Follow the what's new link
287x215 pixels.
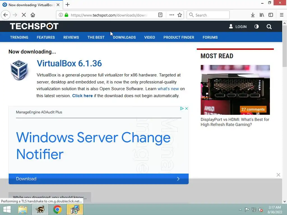pyautogui.click(x=168, y=89)
